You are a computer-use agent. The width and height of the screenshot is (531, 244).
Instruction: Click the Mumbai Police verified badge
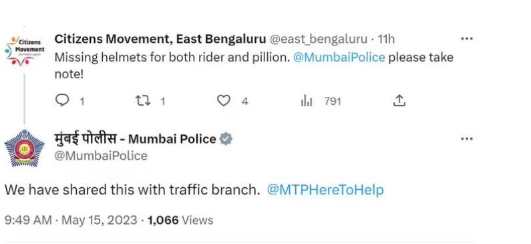pos(226,139)
